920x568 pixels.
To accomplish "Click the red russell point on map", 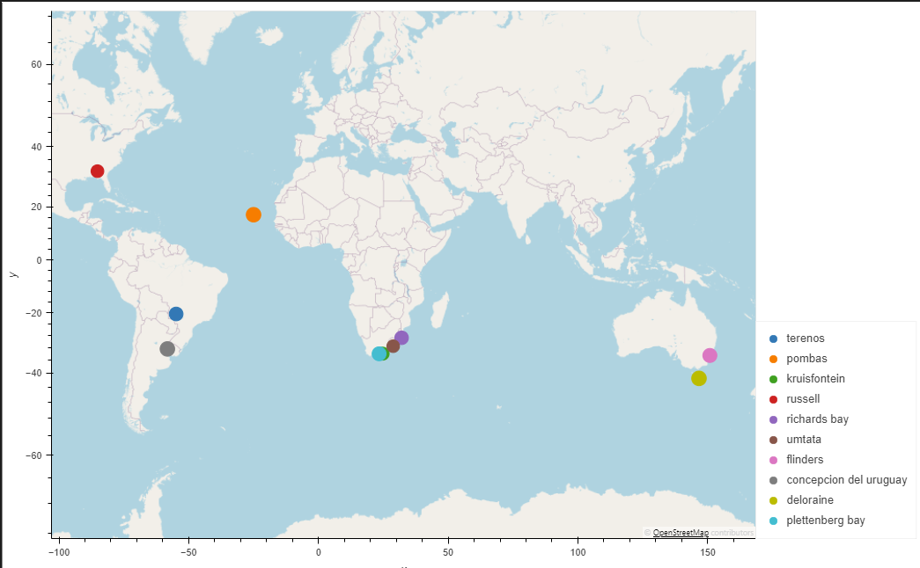I will tap(98, 171).
